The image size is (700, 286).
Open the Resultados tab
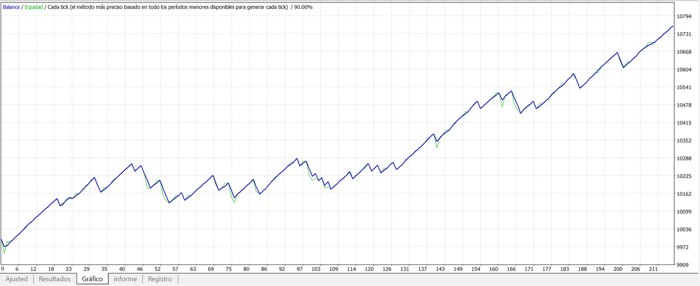55,279
